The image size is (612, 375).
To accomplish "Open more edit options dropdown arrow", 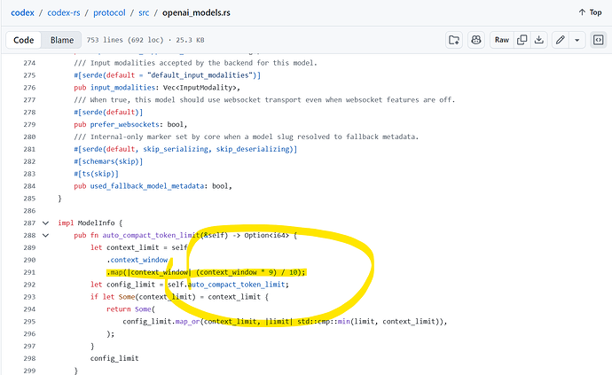I will click(x=577, y=40).
